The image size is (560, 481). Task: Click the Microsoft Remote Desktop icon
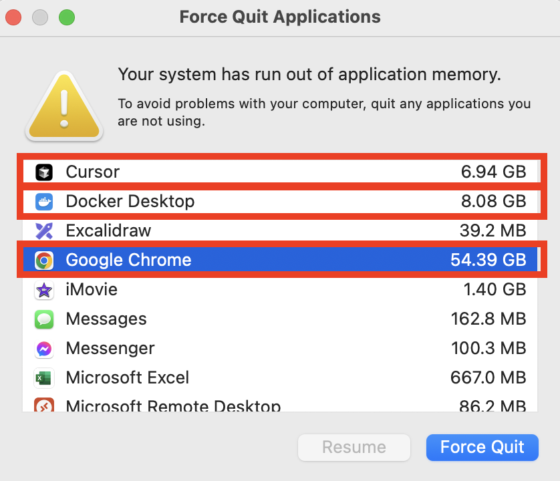(44, 405)
